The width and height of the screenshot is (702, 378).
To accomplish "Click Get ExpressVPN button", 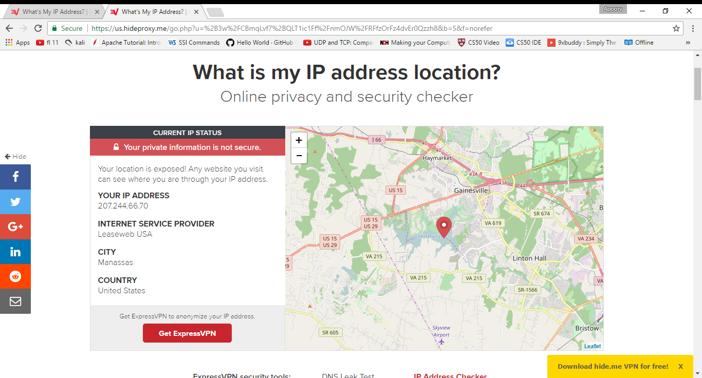I will coord(187,333).
